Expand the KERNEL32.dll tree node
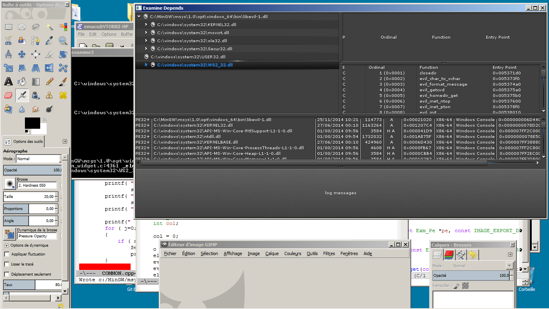 (146, 25)
